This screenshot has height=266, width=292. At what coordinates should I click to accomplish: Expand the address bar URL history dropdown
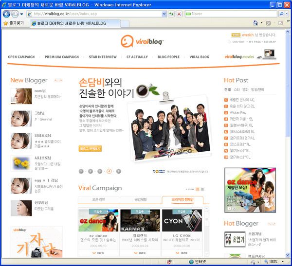[x=164, y=14]
